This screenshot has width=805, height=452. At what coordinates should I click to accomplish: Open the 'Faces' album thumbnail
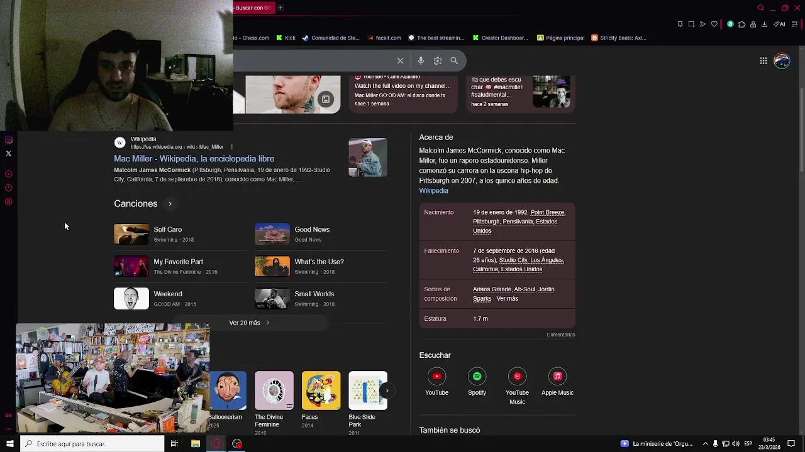(x=321, y=390)
